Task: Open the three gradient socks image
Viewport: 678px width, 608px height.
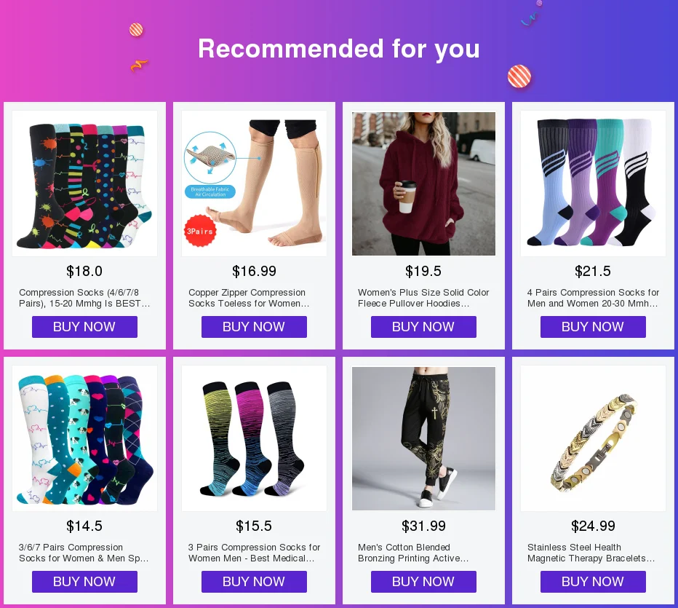Action: [x=255, y=438]
